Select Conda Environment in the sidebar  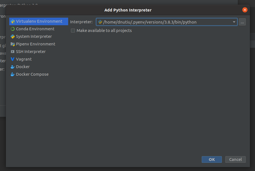(35, 29)
